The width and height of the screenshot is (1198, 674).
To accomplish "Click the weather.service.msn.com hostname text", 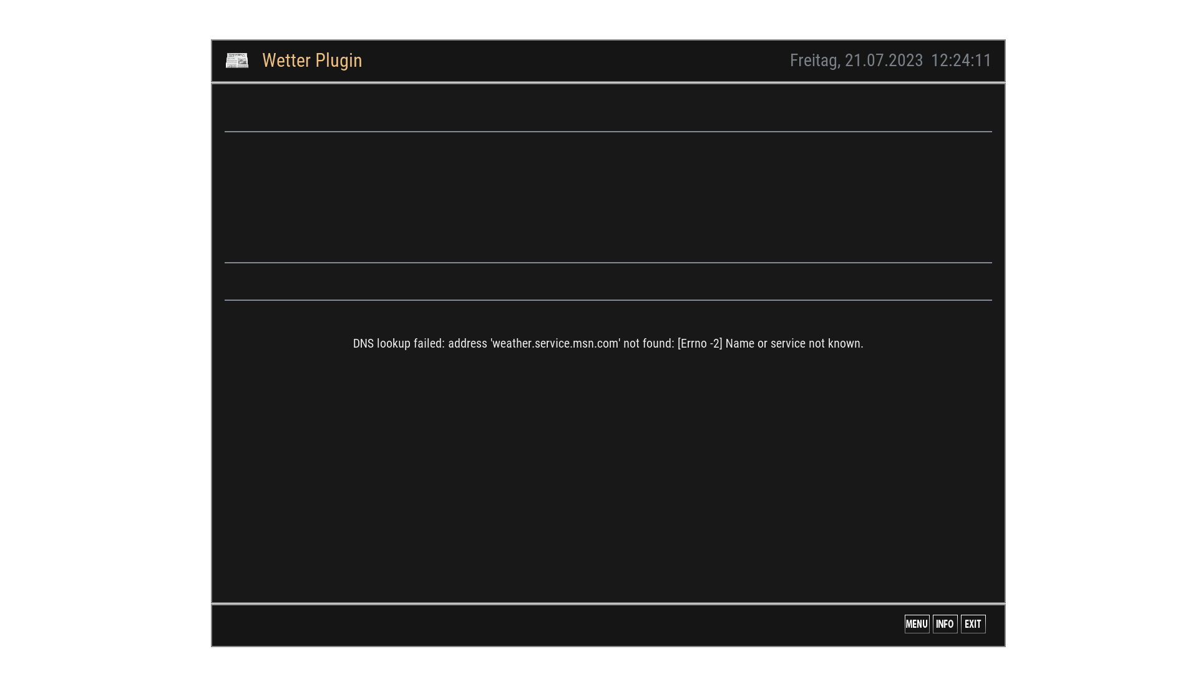I will pos(555,344).
